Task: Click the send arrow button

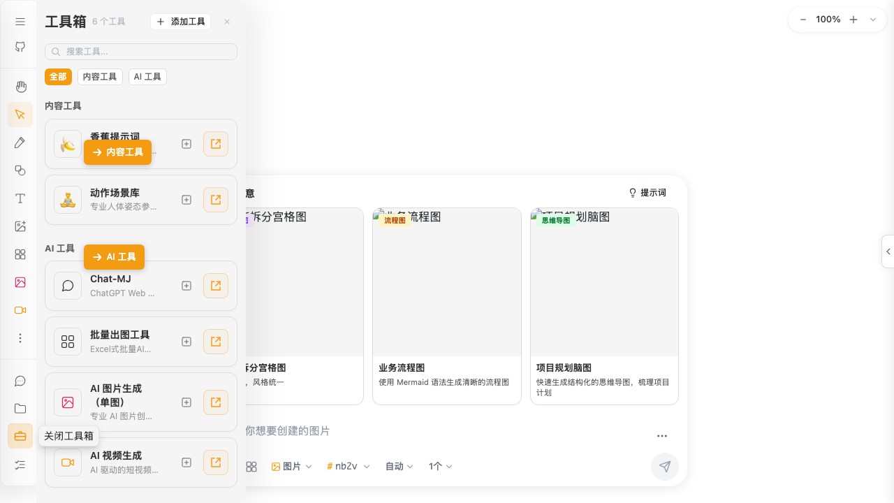Action: click(665, 467)
